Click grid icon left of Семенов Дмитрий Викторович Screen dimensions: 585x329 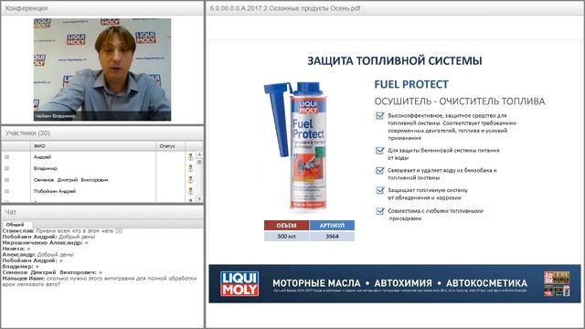6,180
